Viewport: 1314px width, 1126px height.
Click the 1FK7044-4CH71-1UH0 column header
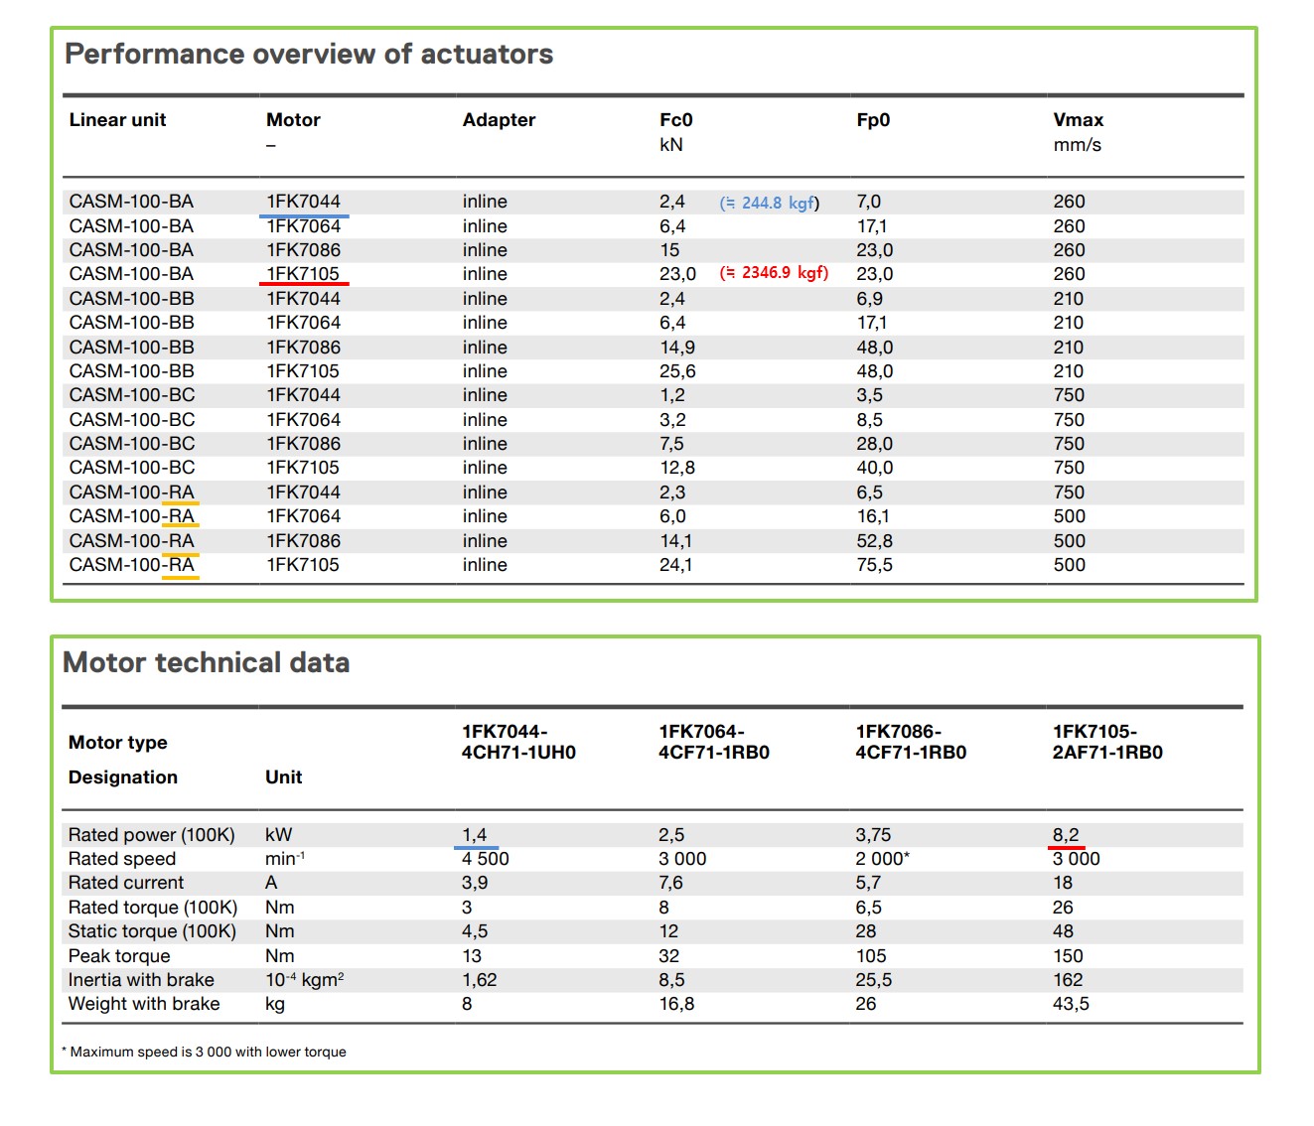(518, 742)
